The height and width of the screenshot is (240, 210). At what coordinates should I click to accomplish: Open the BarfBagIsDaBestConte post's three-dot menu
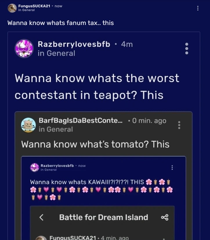(179, 125)
